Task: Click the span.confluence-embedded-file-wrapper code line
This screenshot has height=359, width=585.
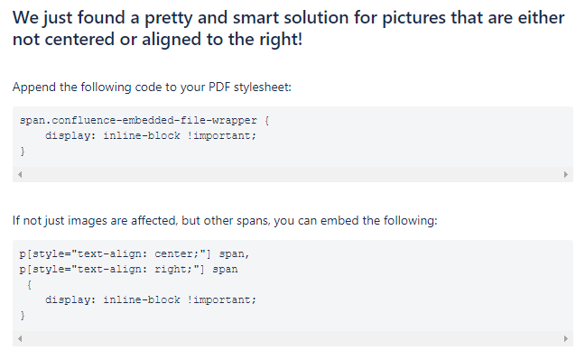Action: coord(144,120)
